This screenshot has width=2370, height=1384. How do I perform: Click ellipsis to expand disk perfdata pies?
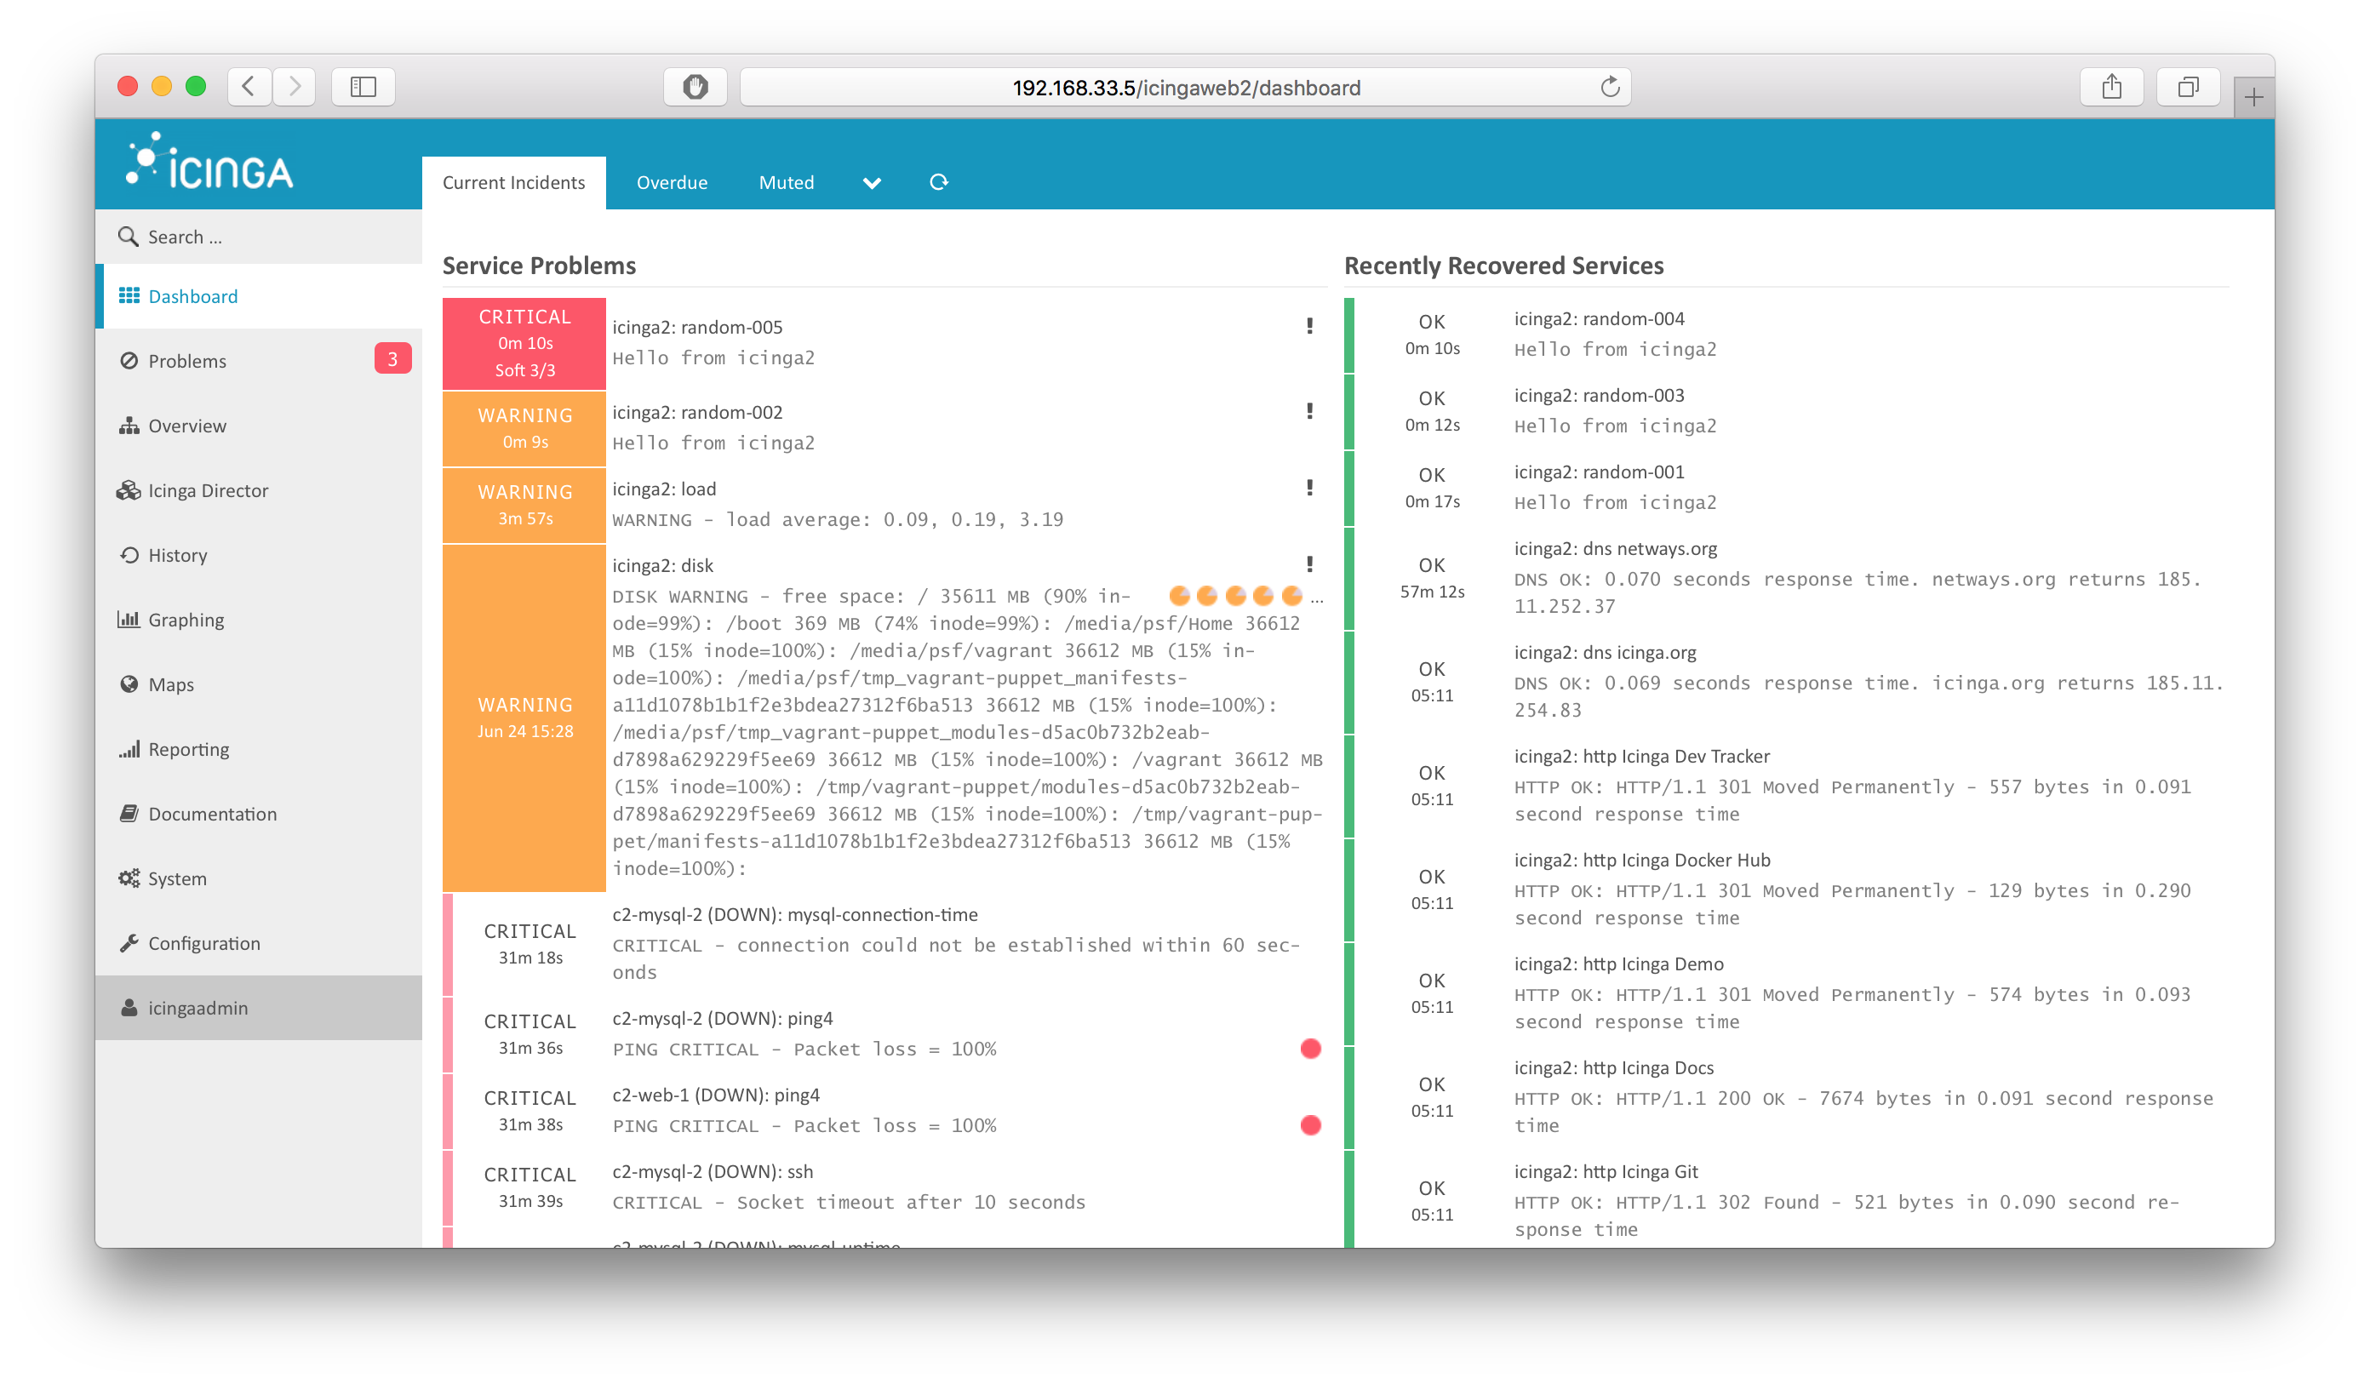tap(1317, 598)
